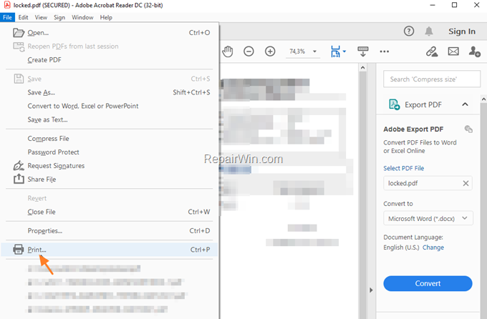Click the fit width page icon
This screenshot has width=487, height=319.
335,51
